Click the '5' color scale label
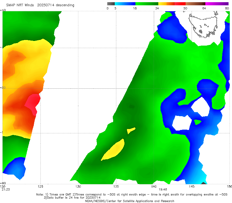Viewport: 232px width, 203px height. pyautogui.click(x=115, y=8)
